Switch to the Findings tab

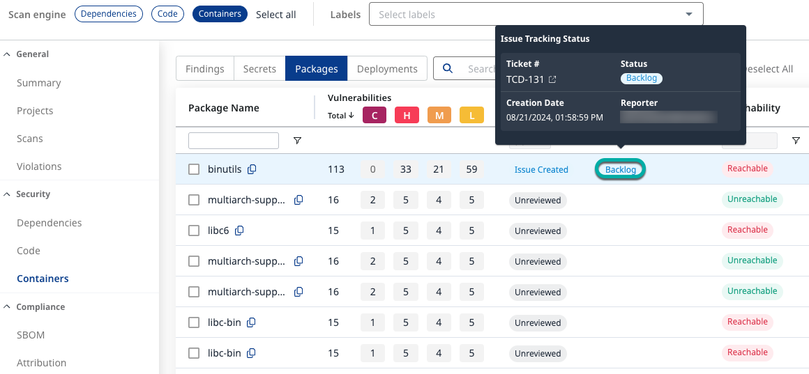[205, 68]
